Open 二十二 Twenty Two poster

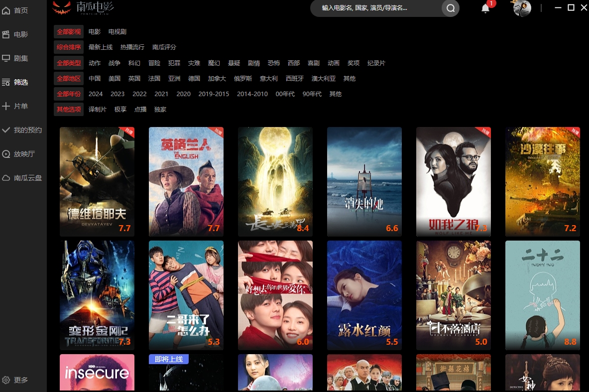pos(542,295)
